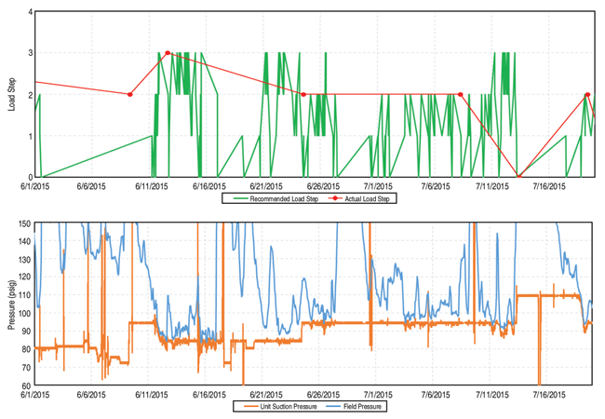Click the red marker at load step 0

[519, 177]
